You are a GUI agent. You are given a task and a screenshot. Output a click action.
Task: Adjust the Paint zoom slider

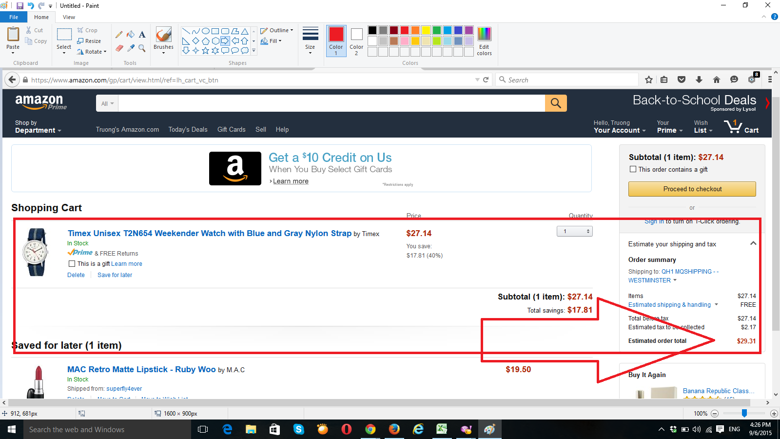click(x=744, y=413)
